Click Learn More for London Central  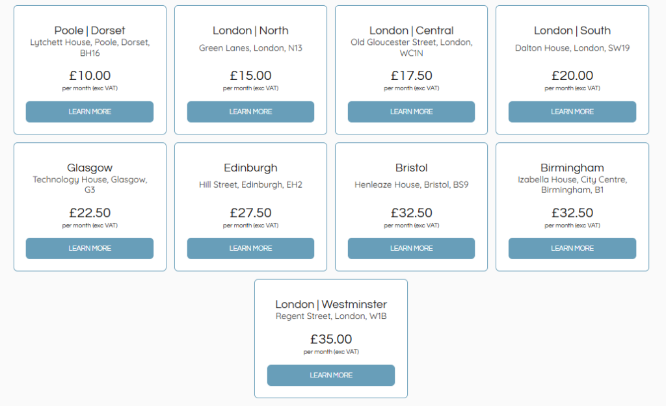pyautogui.click(x=410, y=112)
